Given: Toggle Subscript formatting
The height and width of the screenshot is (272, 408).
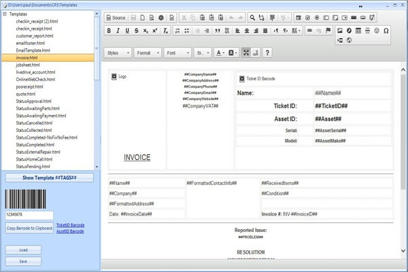Looking at the screenshot, I should pyautogui.click(x=146, y=31).
